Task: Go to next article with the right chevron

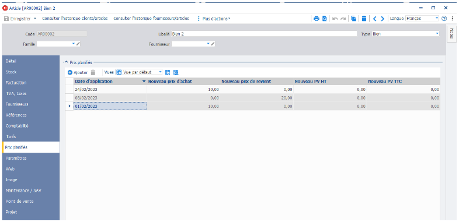Action: (x=382, y=19)
